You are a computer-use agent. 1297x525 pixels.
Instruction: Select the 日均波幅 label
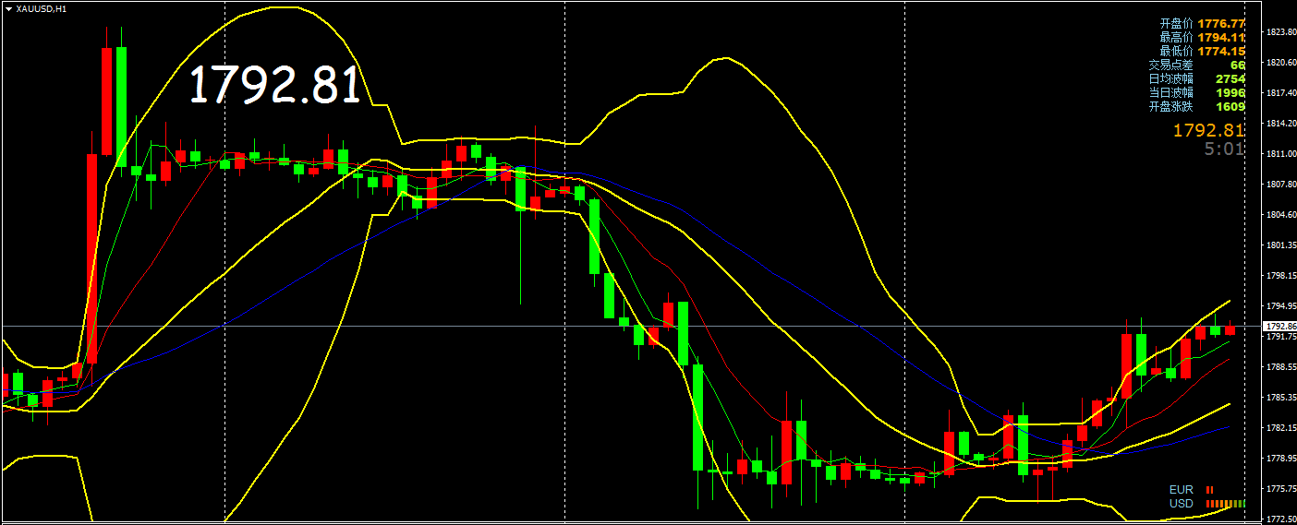click(1171, 78)
